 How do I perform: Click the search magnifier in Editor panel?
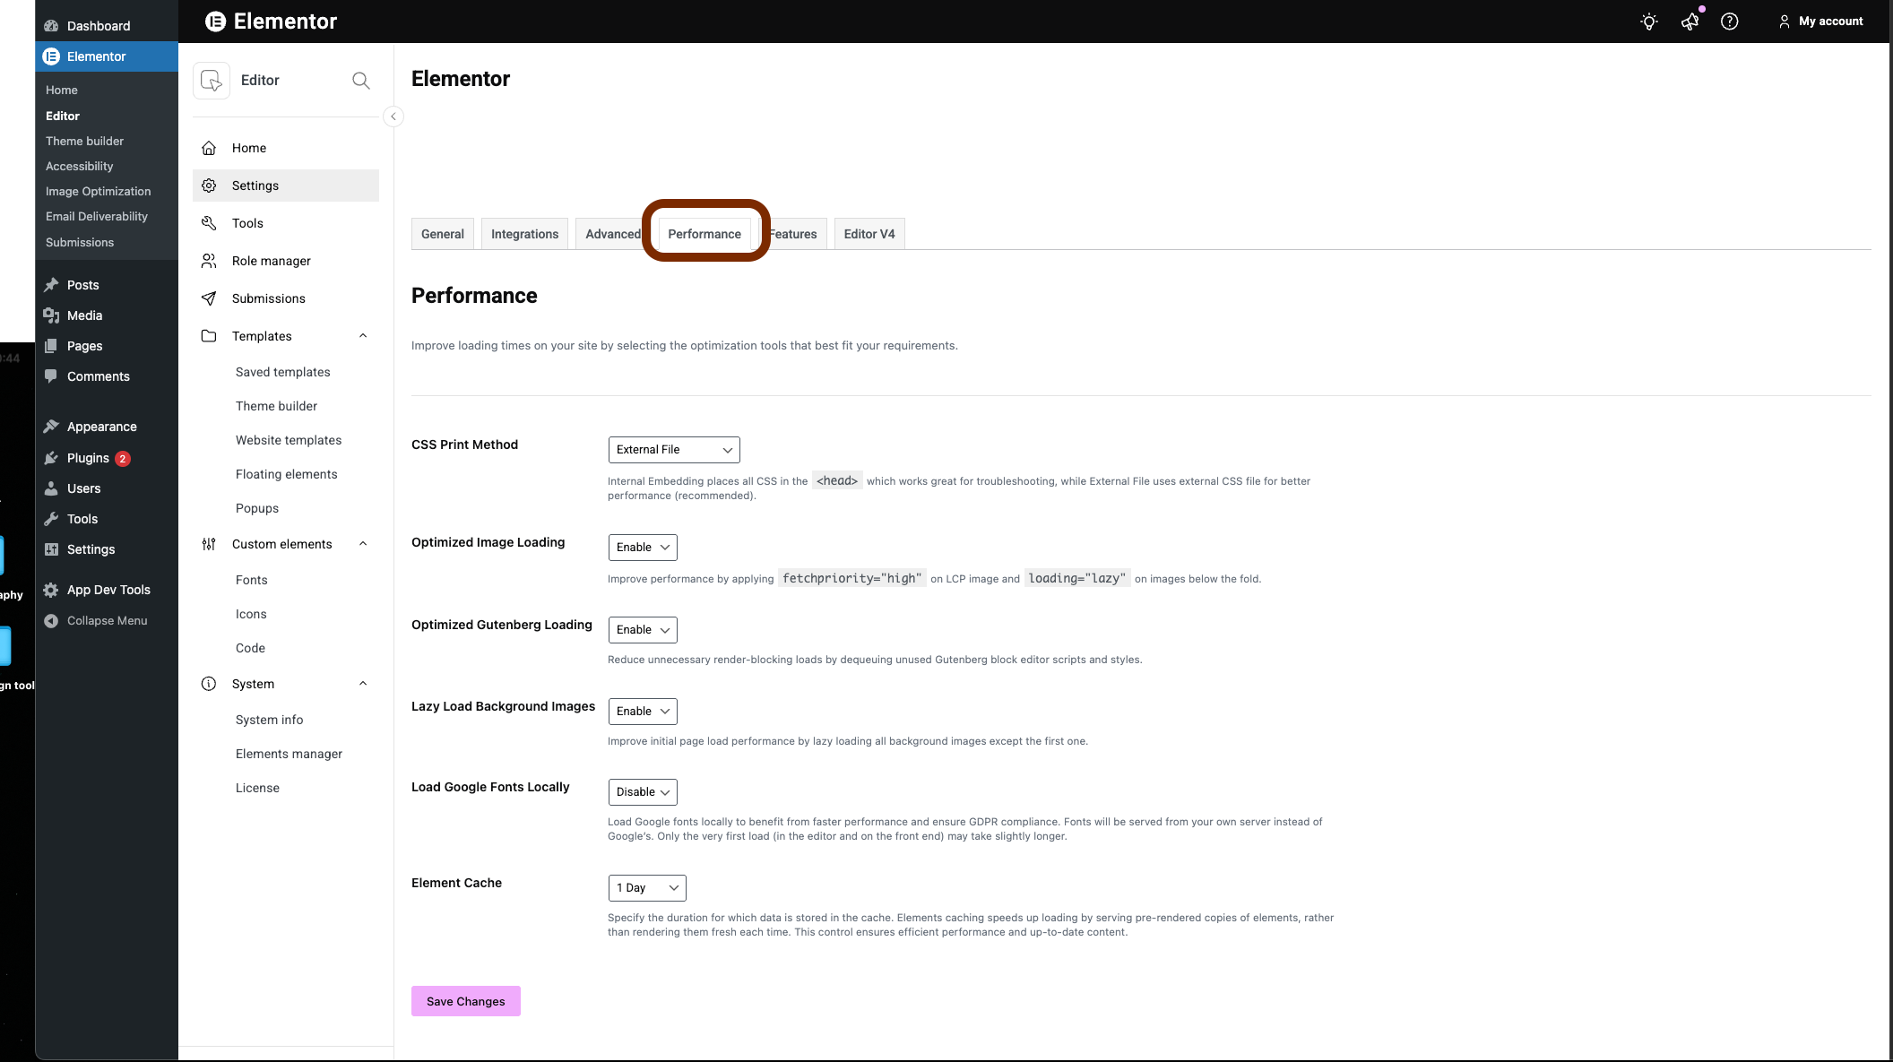coord(360,81)
